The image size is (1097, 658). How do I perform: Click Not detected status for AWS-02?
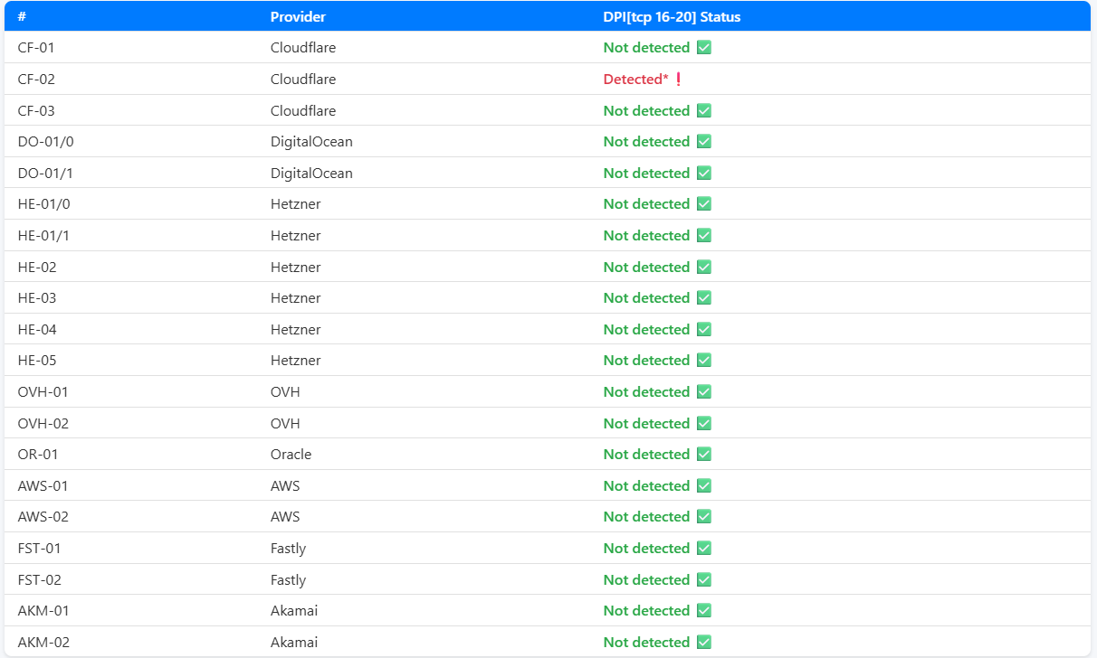coord(646,517)
